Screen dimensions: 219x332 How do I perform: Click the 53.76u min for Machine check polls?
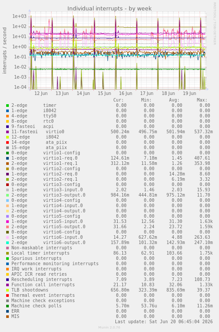pos(149,306)
